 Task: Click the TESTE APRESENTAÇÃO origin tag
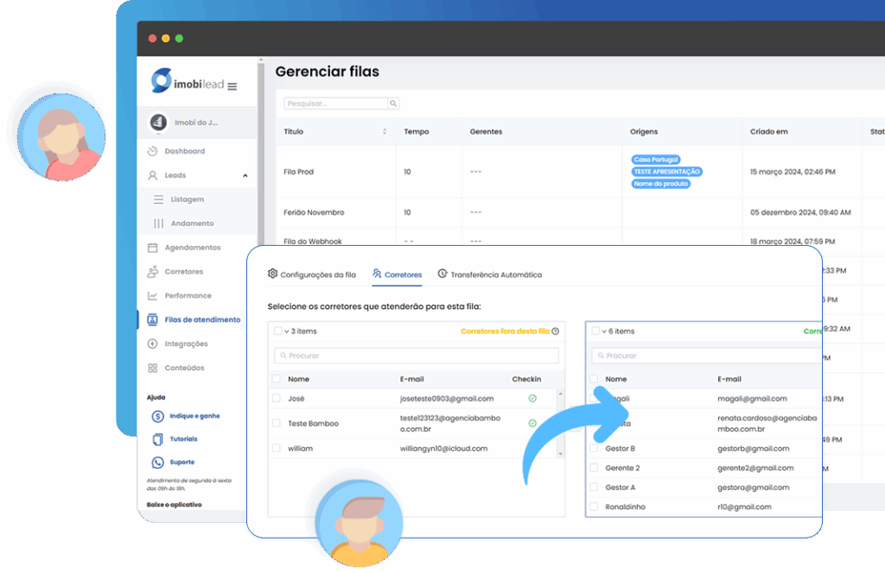coord(666,172)
